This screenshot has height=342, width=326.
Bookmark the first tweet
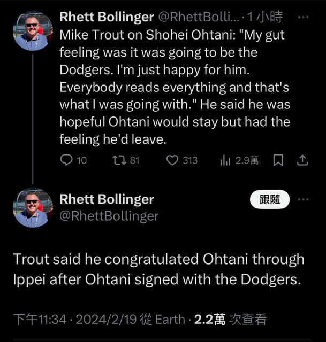point(278,160)
